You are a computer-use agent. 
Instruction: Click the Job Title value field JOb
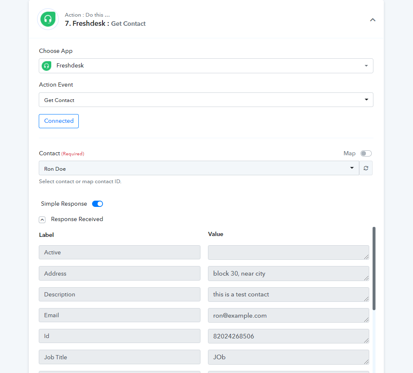pos(288,357)
